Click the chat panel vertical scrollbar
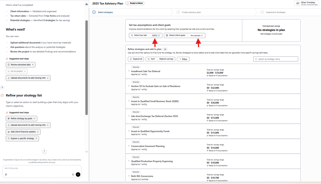The width and height of the screenshot is (321, 184). 87,66
